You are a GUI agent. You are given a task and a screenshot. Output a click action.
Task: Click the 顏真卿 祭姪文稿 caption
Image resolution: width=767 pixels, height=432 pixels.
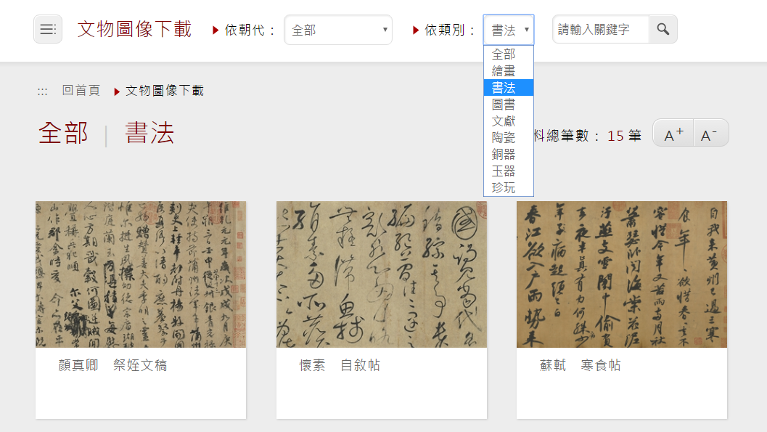tap(112, 365)
